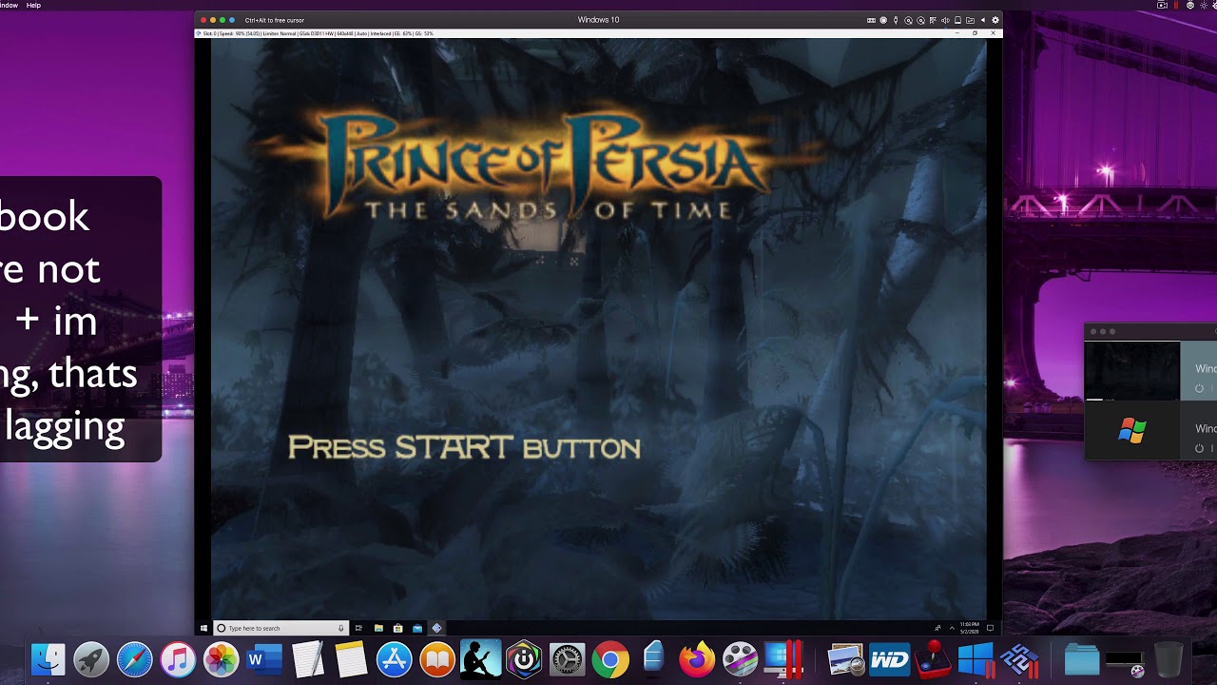Restore the PCSX2 game window size
The height and width of the screenshot is (685, 1217).
[975, 33]
